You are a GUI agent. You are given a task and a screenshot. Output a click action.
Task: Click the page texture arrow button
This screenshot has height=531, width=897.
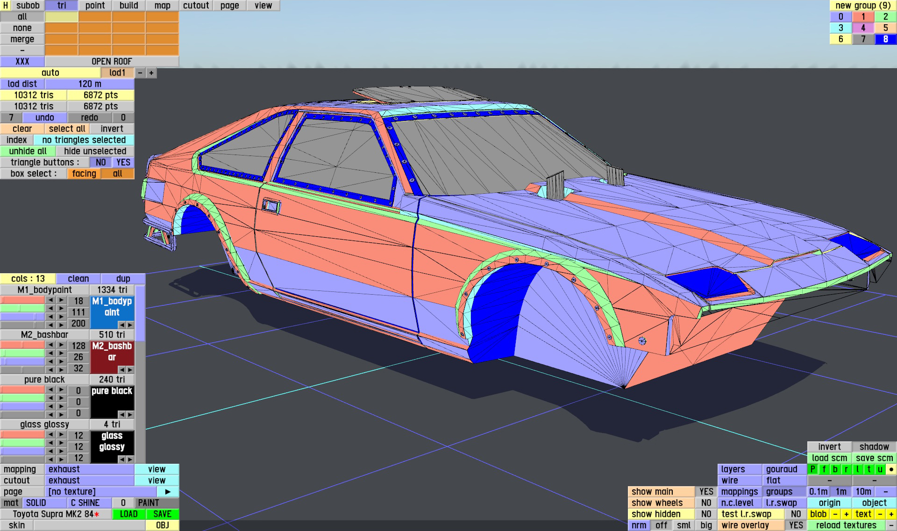pyautogui.click(x=168, y=492)
